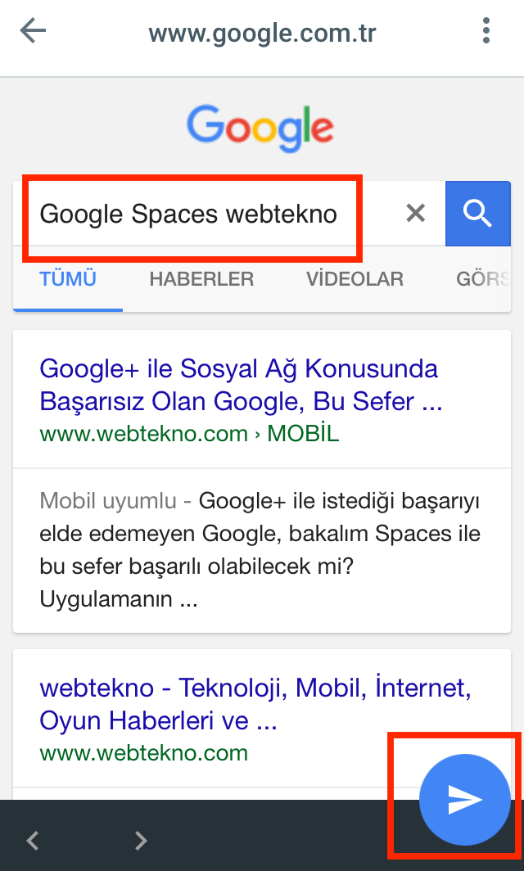Open the Google+ ile Sosyal Ağ result
524x871 pixels.
[242, 385]
